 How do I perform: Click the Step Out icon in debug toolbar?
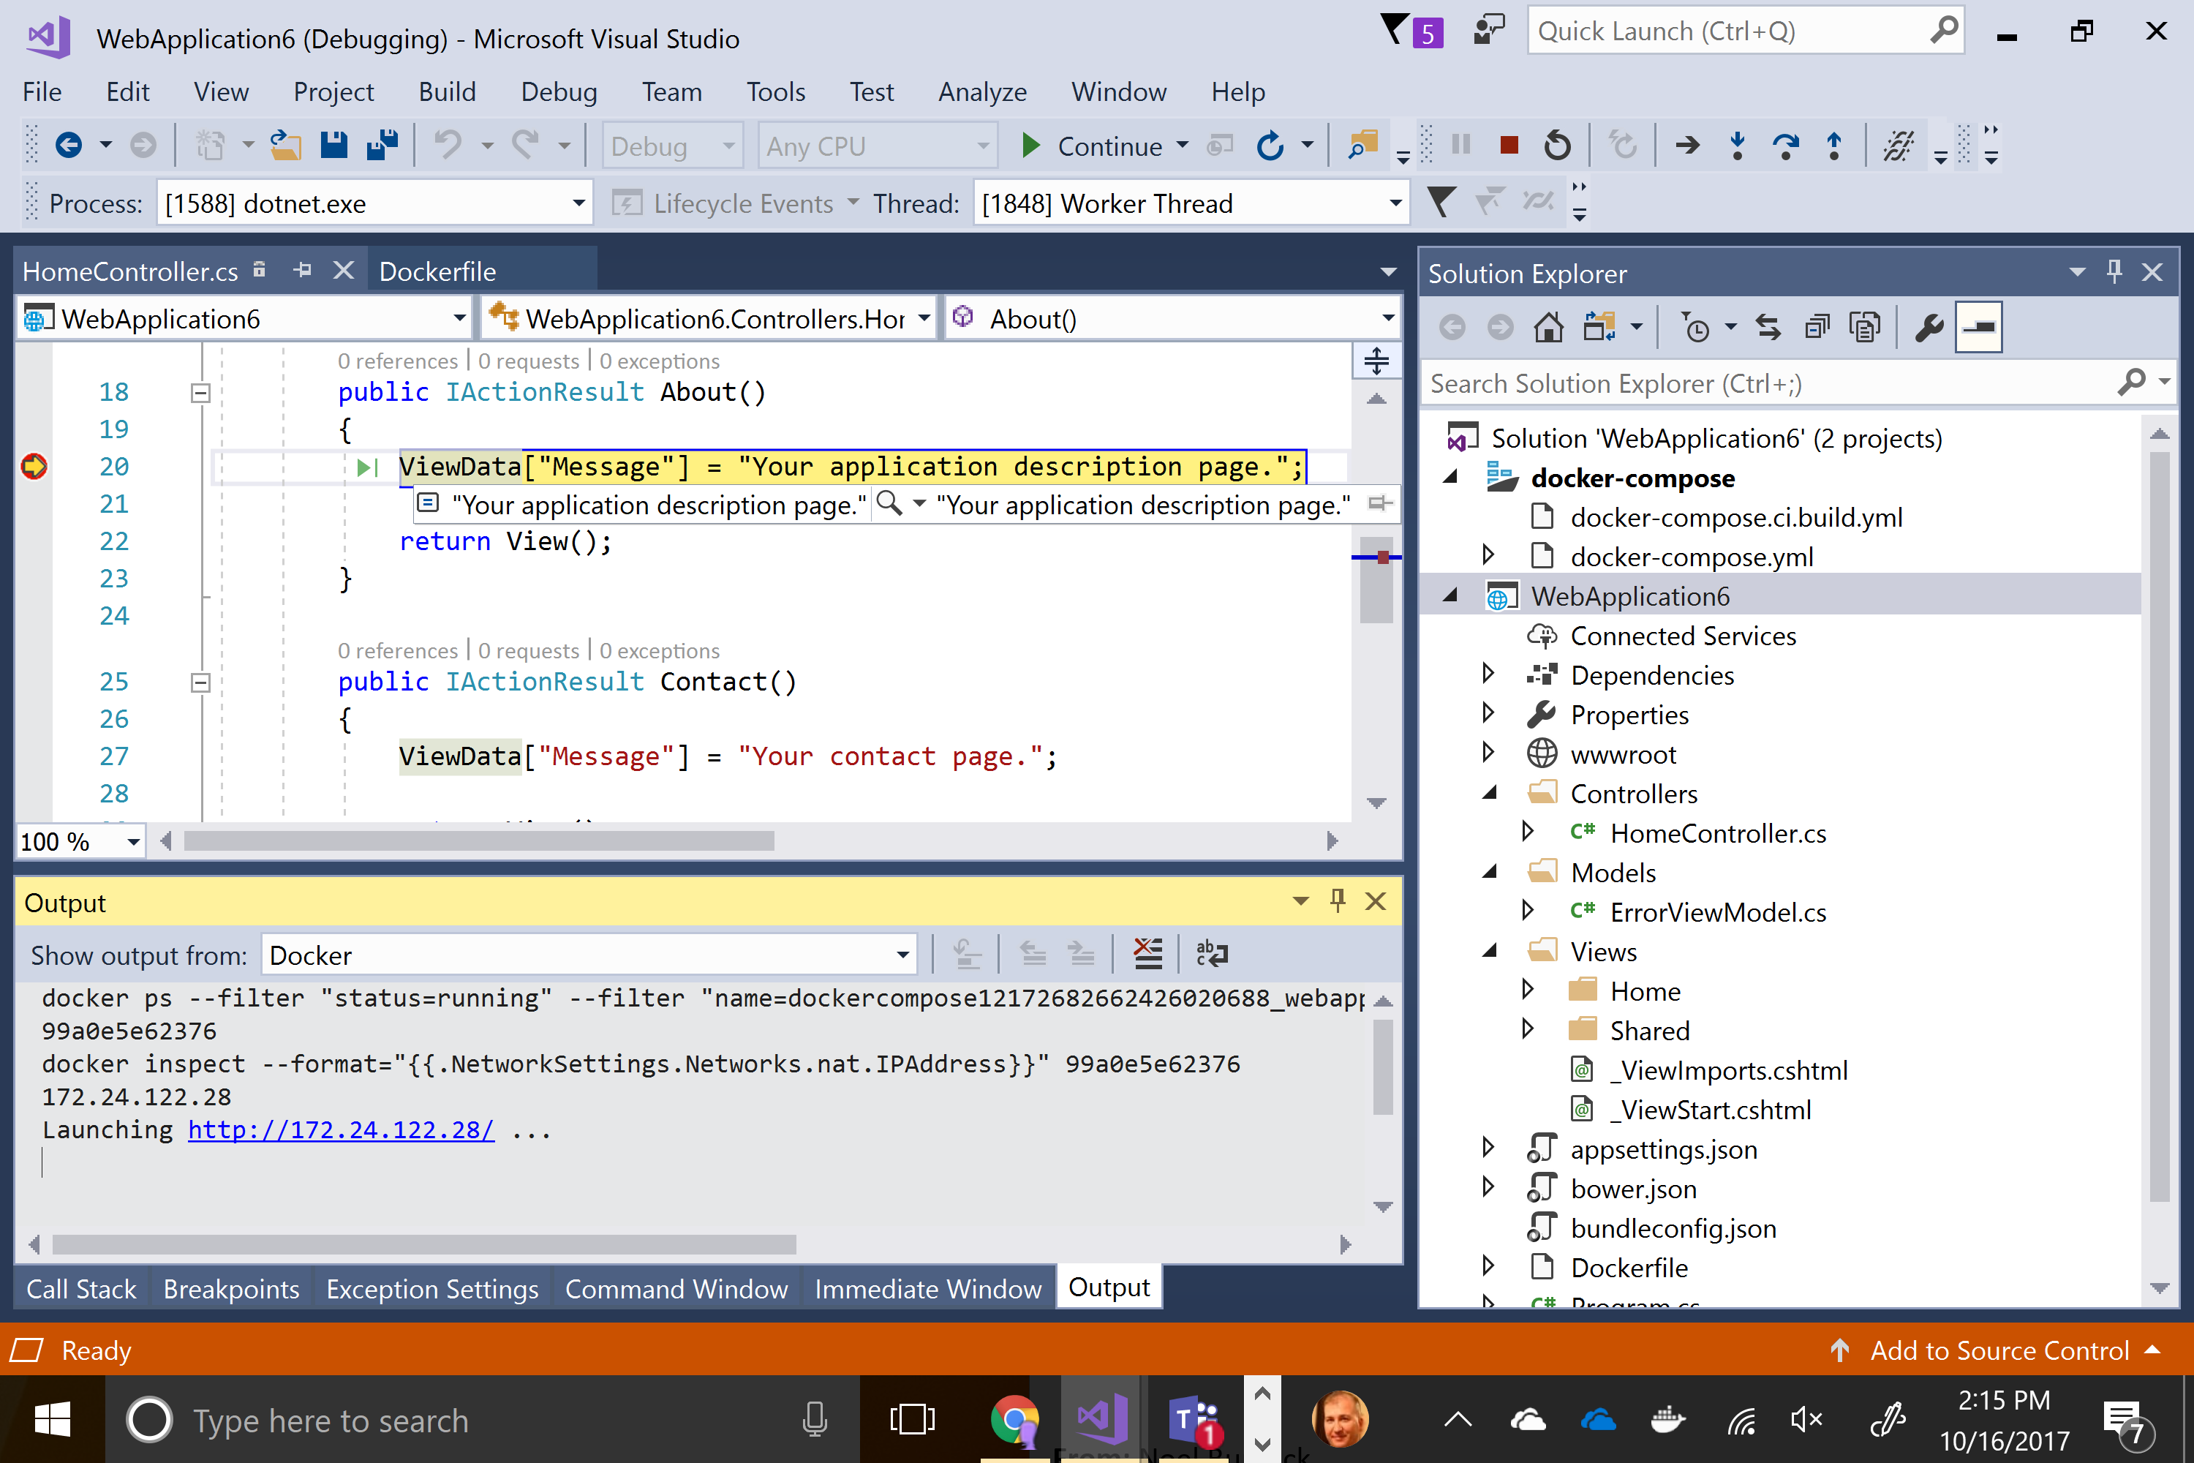click(x=1831, y=147)
